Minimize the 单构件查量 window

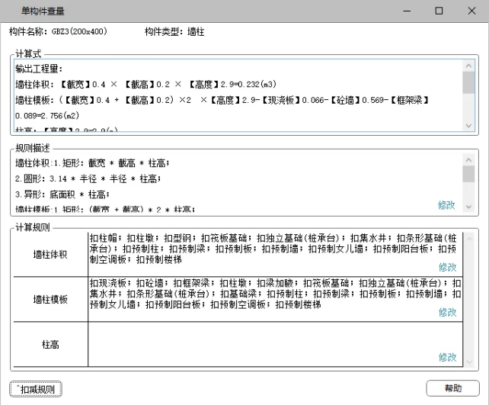[406, 11]
